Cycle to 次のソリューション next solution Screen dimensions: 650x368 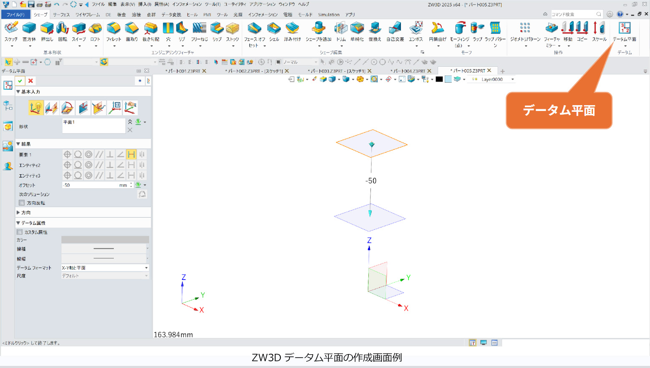pos(142,194)
